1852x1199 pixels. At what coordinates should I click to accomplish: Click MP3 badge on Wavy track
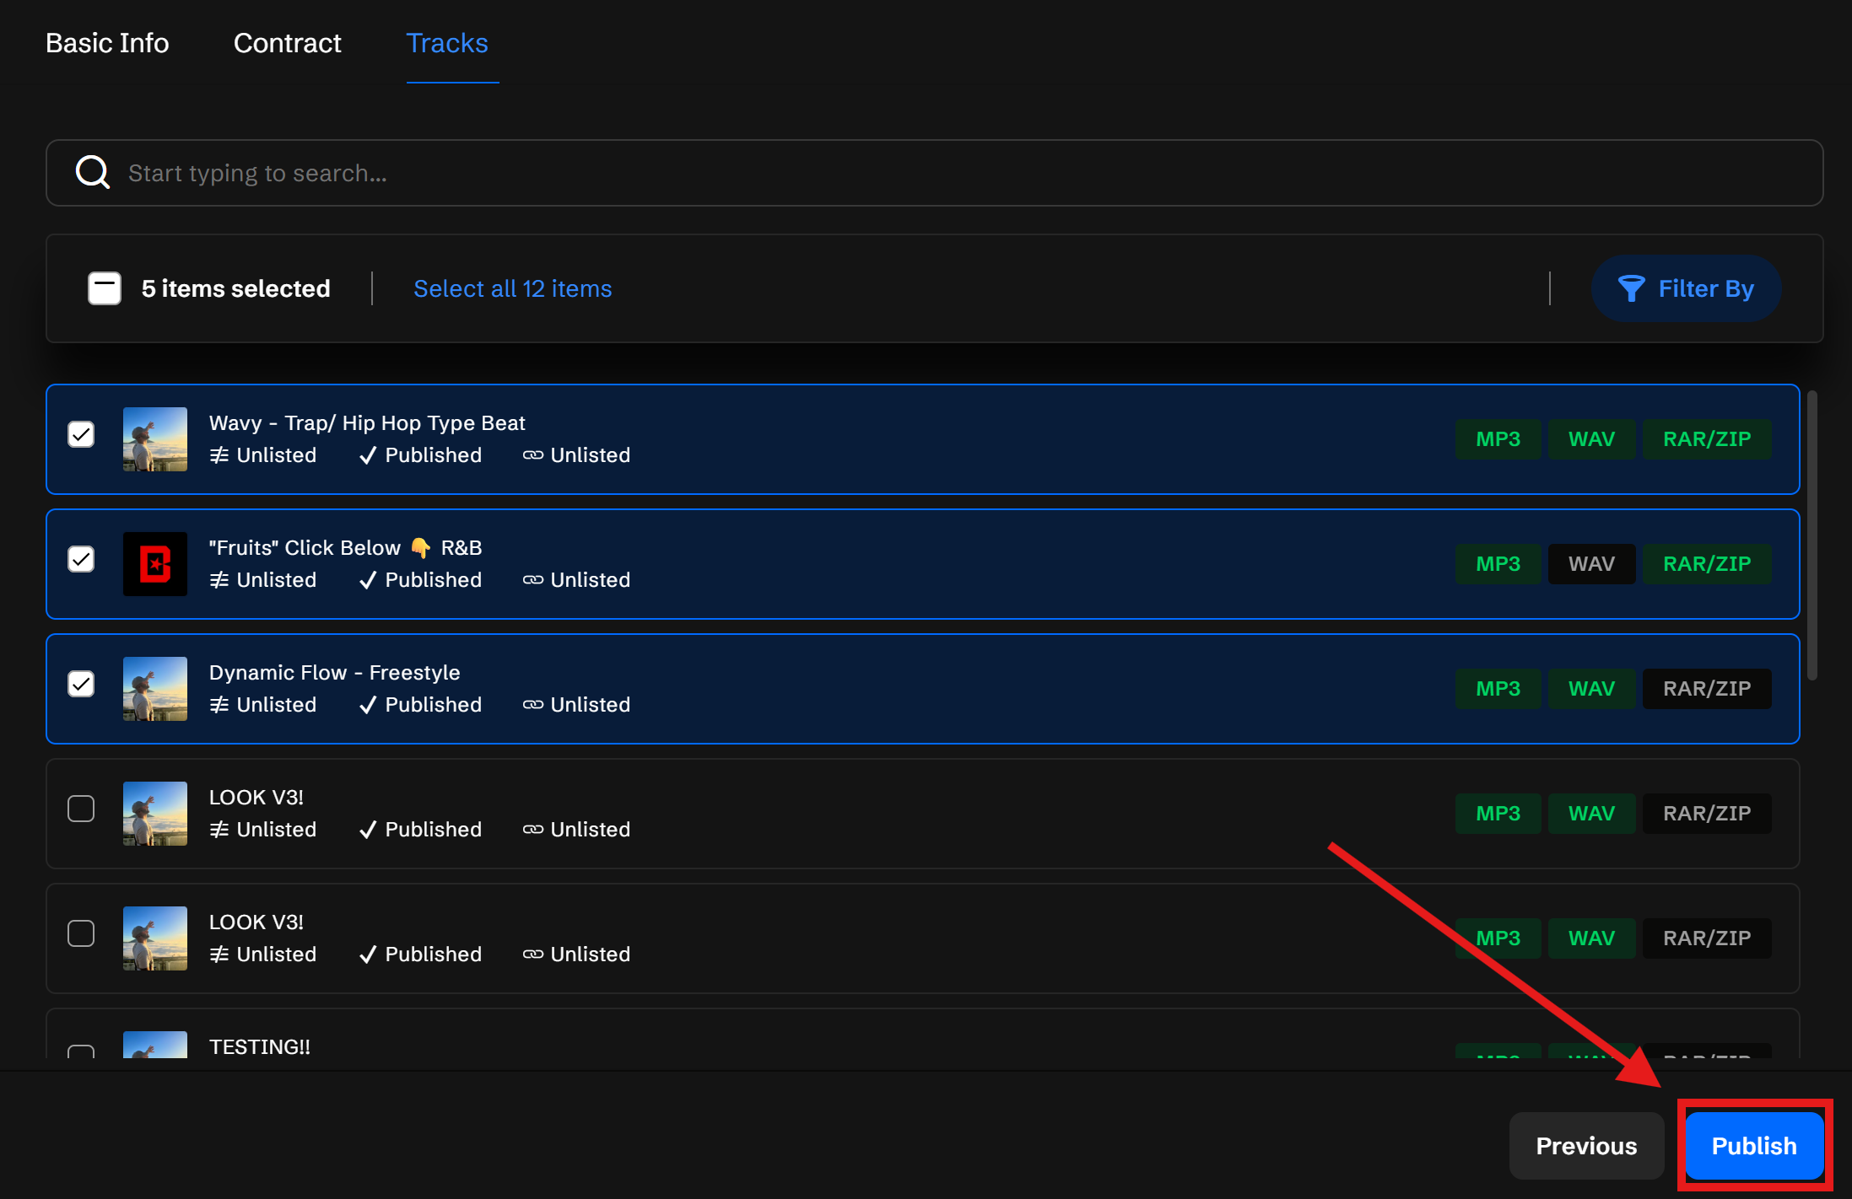pyautogui.click(x=1498, y=439)
